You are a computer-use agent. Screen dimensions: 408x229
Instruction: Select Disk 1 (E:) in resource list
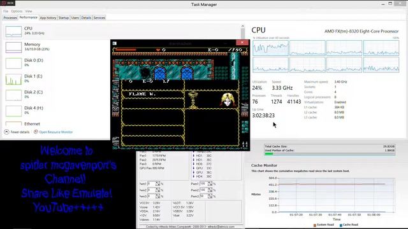(57, 79)
